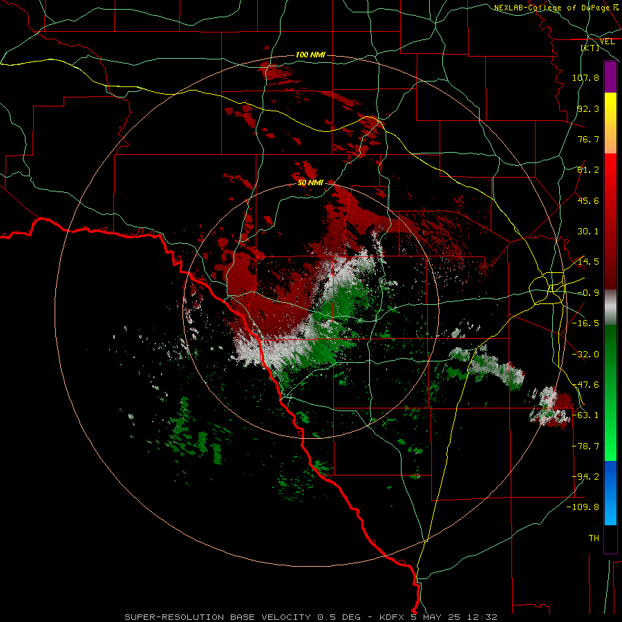
Task: Click the 61.2 velocity scale value
Action: coord(588,170)
